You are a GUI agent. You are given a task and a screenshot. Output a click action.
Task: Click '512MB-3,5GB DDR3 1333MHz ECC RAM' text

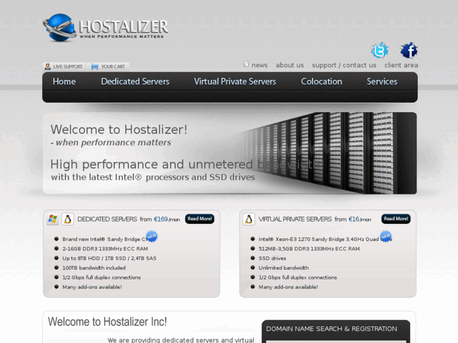coord(309,249)
